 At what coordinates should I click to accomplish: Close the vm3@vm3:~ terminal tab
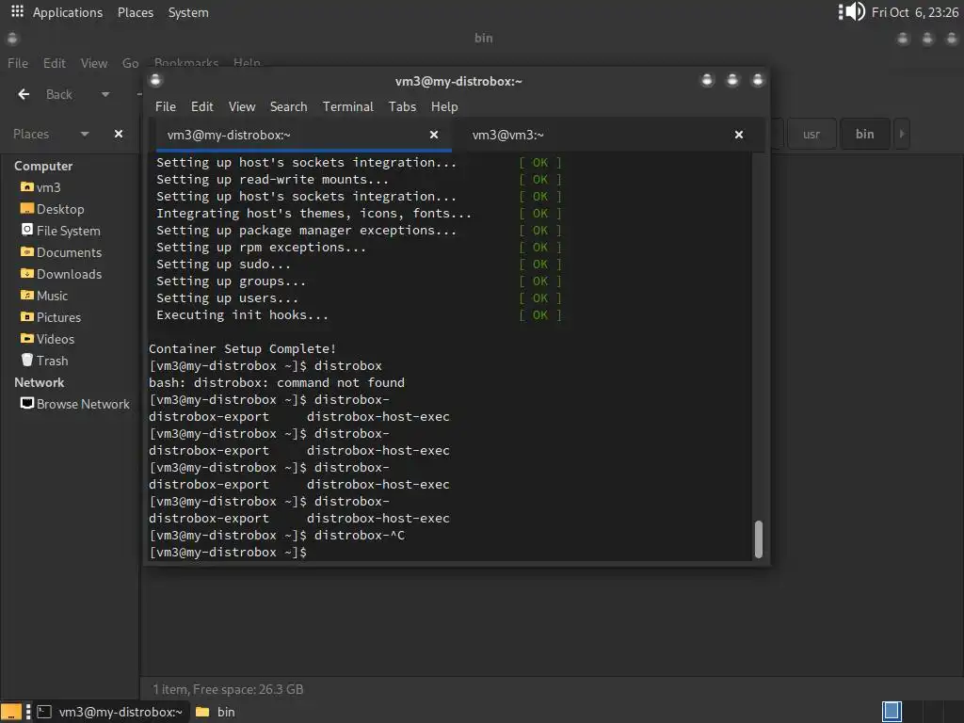click(739, 135)
